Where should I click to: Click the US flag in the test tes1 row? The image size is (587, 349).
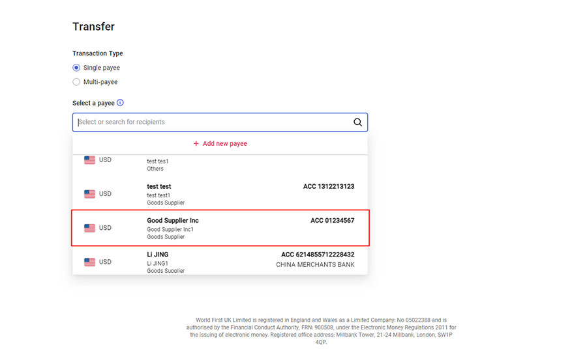89,160
